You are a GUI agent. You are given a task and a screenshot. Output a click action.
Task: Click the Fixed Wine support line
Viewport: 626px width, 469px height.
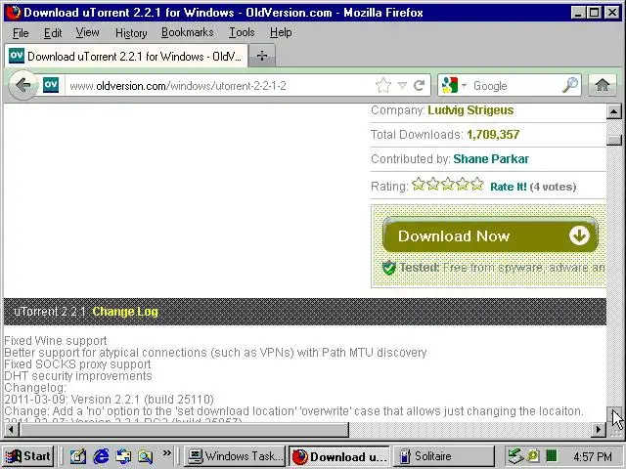pyautogui.click(x=56, y=341)
